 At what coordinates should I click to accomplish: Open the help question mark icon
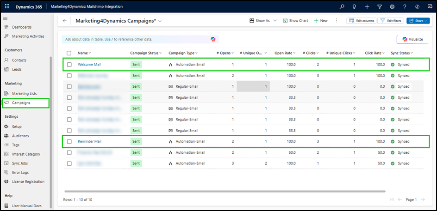tap(405, 6)
